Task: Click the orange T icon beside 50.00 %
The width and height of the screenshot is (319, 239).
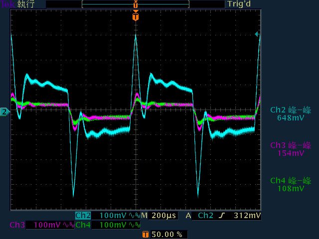Action: point(145,234)
